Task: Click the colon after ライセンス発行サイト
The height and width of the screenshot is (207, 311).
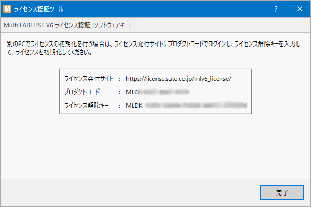Action: (120, 79)
